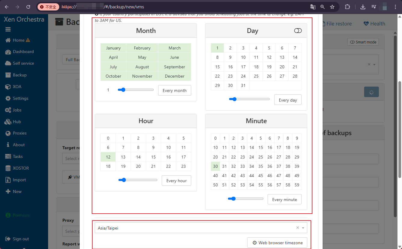Select December in Month grid
Viewport: 402px width, 249px height.
click(x=174, y=76)
